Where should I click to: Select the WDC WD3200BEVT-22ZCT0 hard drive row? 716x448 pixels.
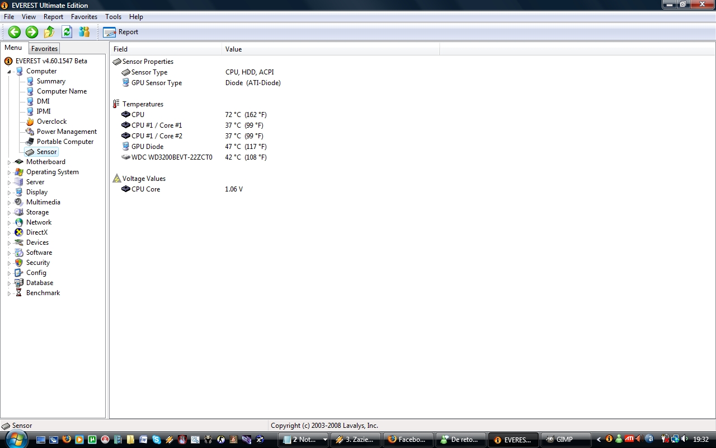coord(194,157)
